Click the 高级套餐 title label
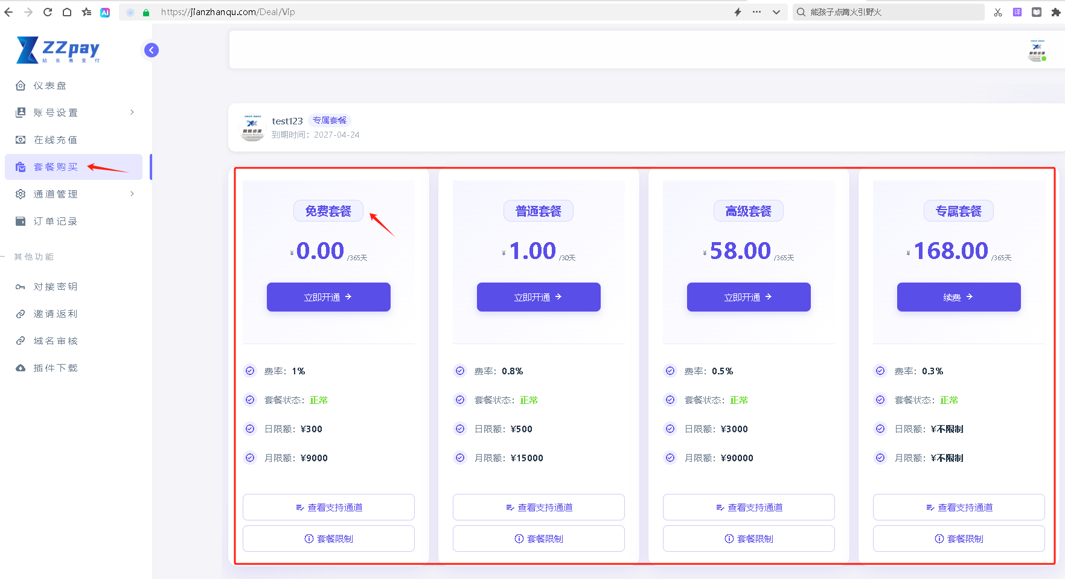This screenshot has width=1065, height=579. [x=749, y=211]
